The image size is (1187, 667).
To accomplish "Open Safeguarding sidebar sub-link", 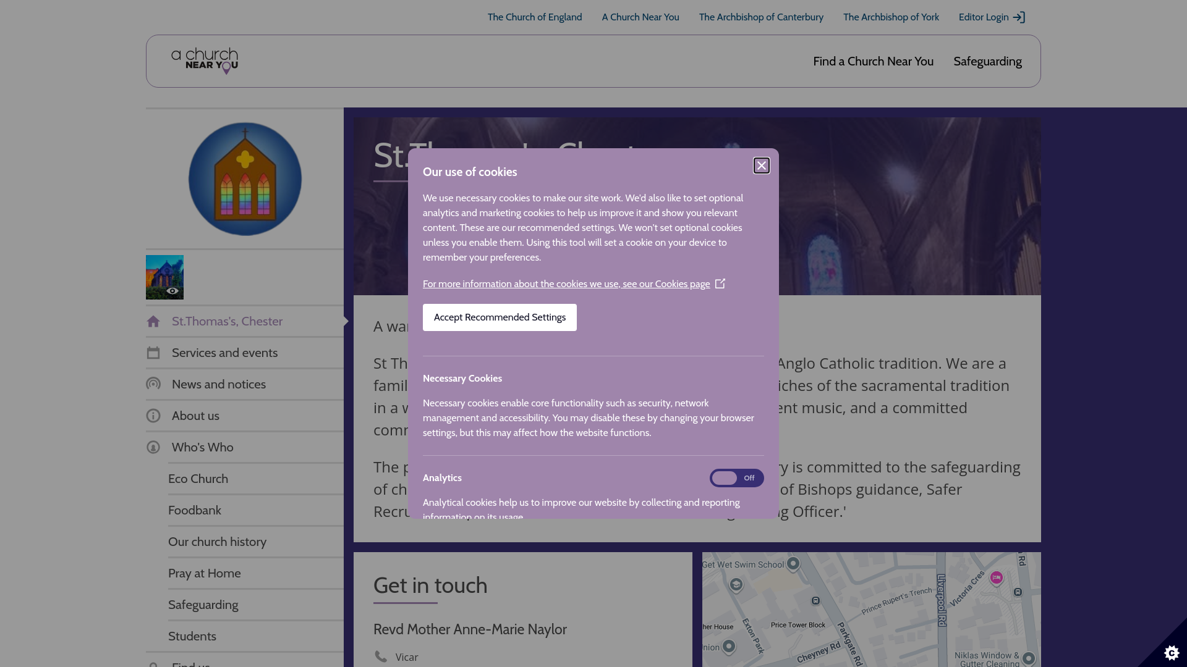I will point(256,605).
